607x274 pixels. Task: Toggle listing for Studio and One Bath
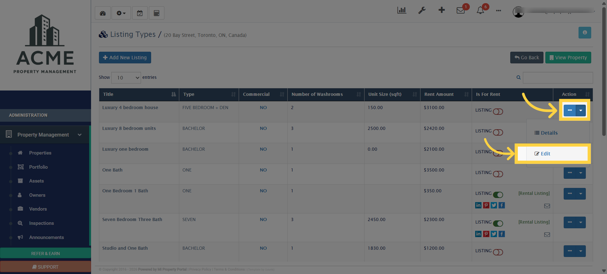pos(498,252)
